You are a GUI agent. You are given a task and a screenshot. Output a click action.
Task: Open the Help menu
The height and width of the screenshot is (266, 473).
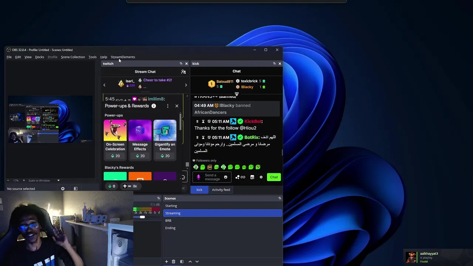coord(103,57)
